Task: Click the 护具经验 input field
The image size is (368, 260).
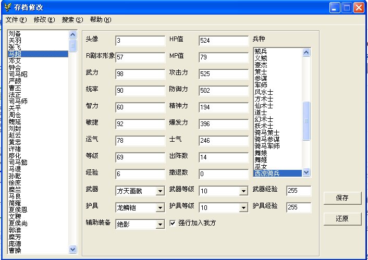Action: 299,207
